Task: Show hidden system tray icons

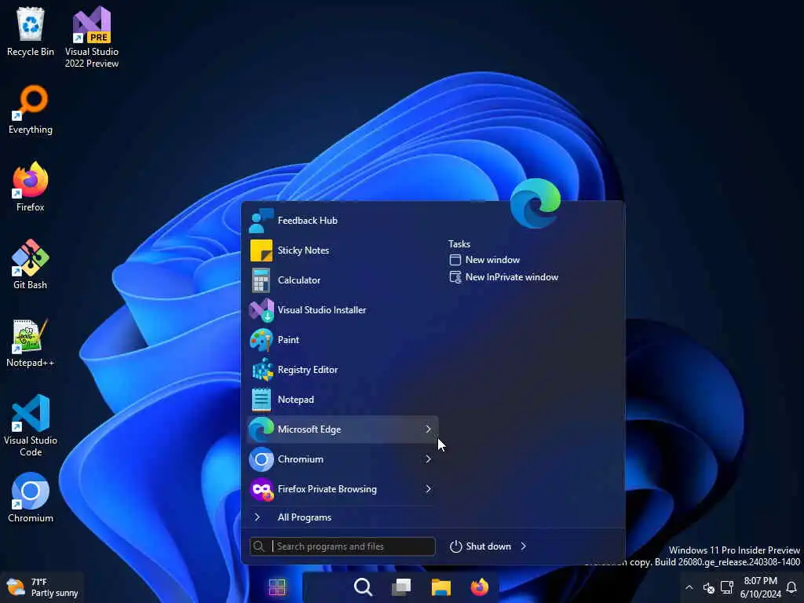Action: (x=689, y=587)
